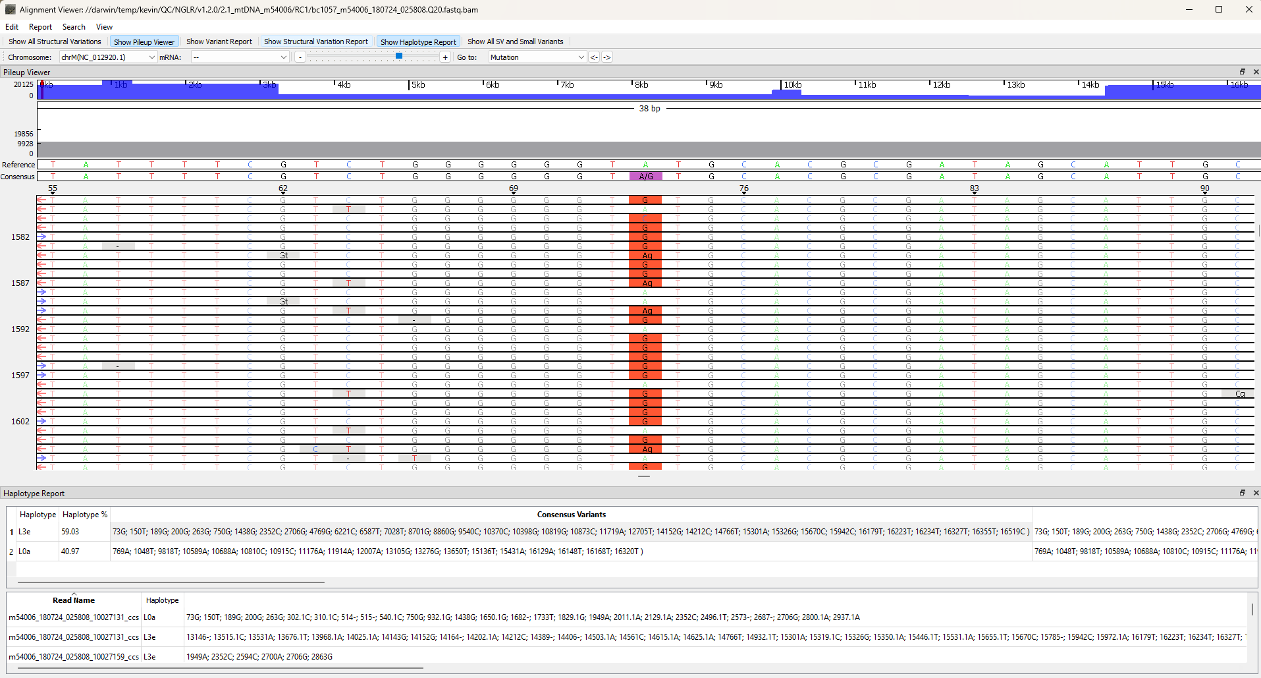Enable Show Variant Report
This screenshot has height=678, width=1261.
219,42
